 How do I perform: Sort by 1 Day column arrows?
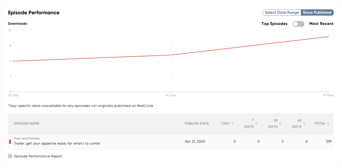click(233, 123)
